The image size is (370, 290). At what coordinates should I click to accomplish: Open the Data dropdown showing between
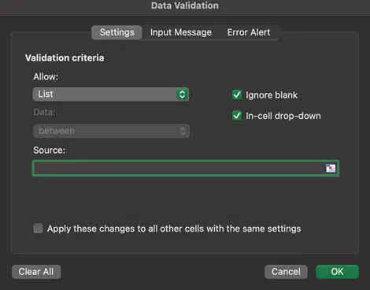111,131
